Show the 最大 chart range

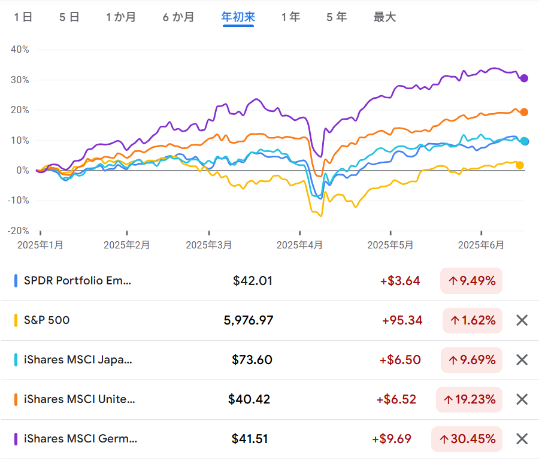384,17
